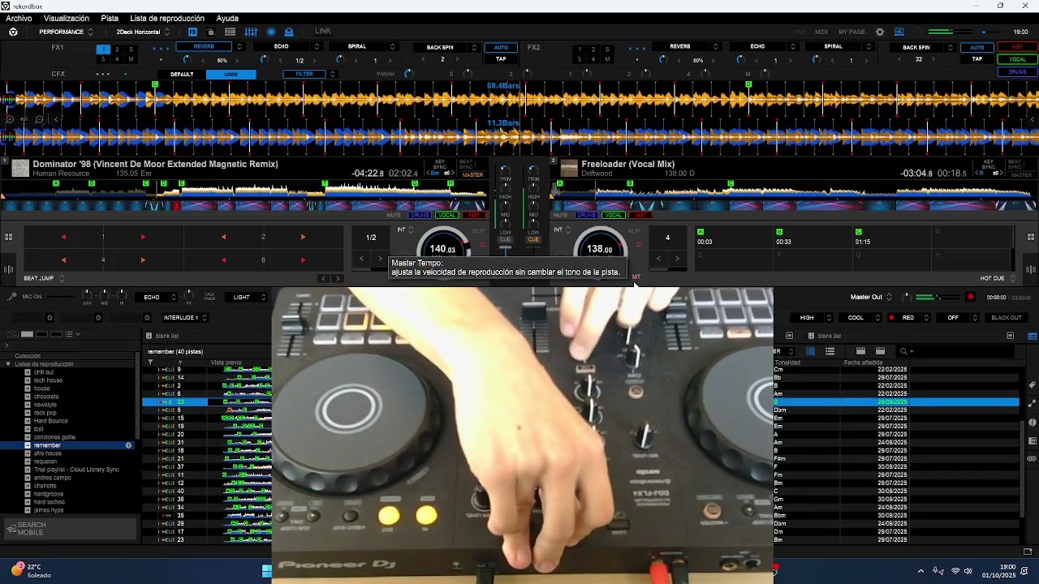
Task: Toggle FX2 AUTO beat mode
Action: click(x=977, y=47)
